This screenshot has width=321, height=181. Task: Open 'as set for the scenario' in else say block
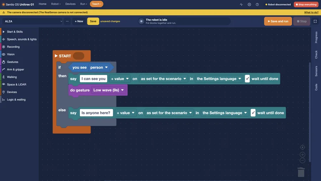click(169, 113)
